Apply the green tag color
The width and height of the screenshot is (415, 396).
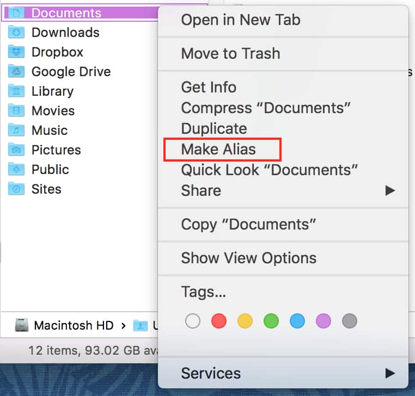click(271, 321)
